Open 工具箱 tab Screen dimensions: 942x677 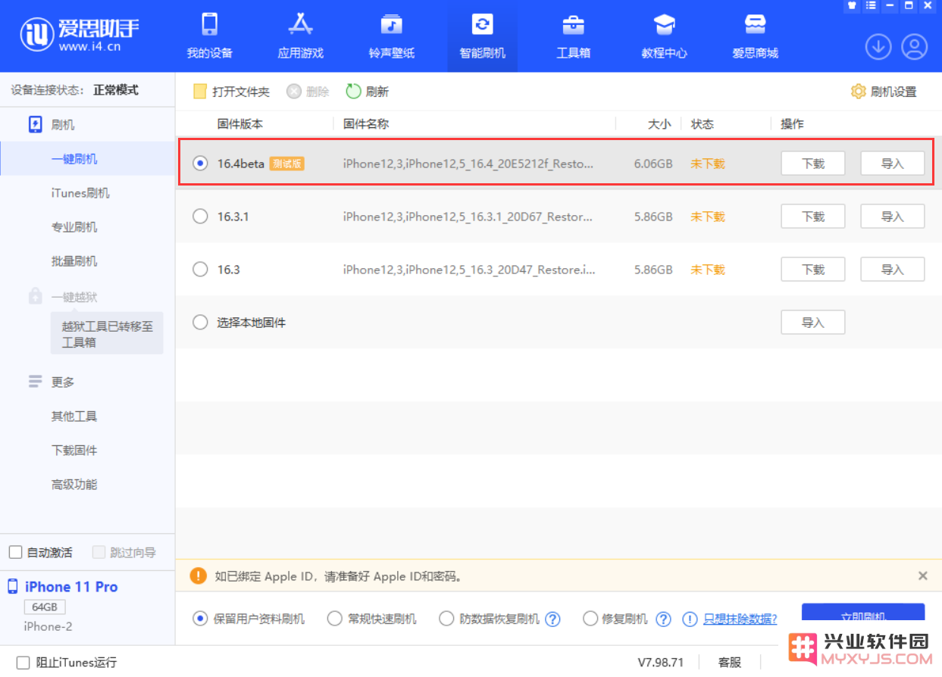click(573, 36)
